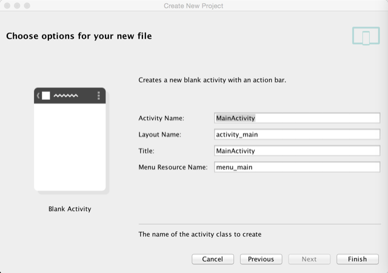388x273 pixels.
Task: Select the Blank Activity preview thumbnail
Action: (70, 139)
